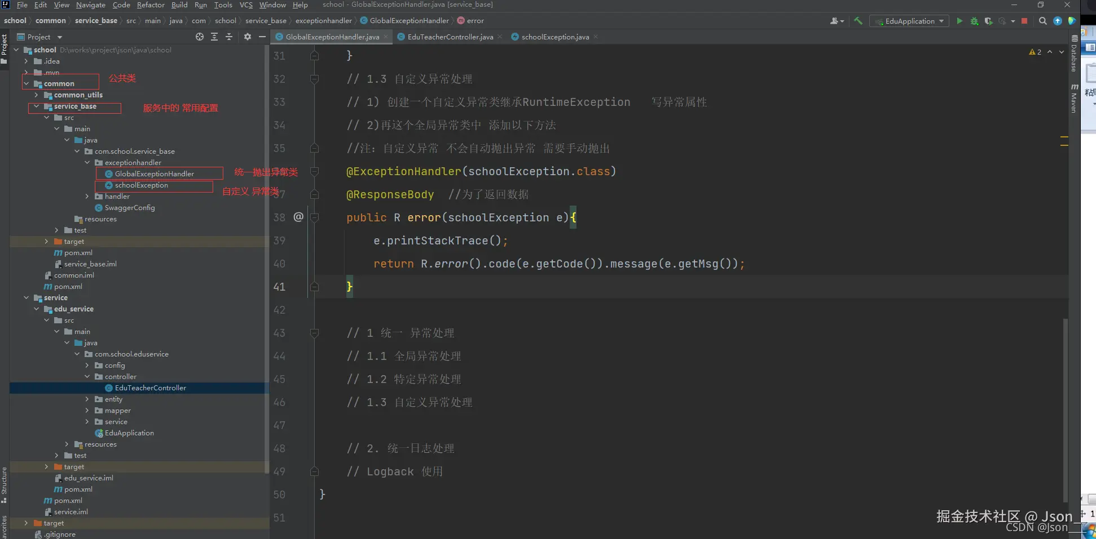
Task: Click the school breadcrumb in navigation bar
Action: [15, 21]
